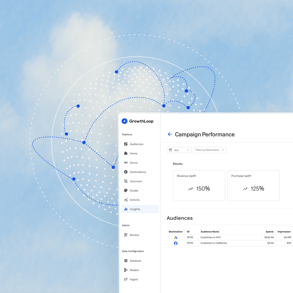The width and height of the screenshot is (293, 293).
Task: Click the Home house icon
Action: click(x=126, y=153)
